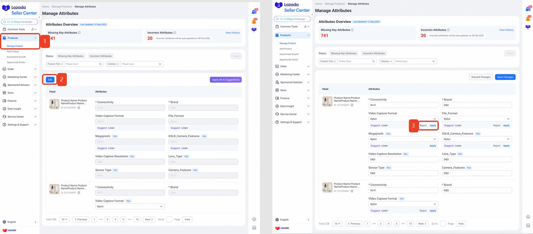Open DSLR_Camera_Features Nylon dropdown in right view
This screenshot has width=533, height=234.
pyautogui.click(x=477, y=139)
